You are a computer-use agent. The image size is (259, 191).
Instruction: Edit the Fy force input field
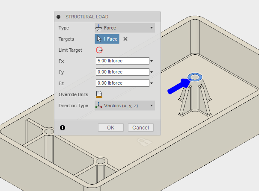coord(122,72)
